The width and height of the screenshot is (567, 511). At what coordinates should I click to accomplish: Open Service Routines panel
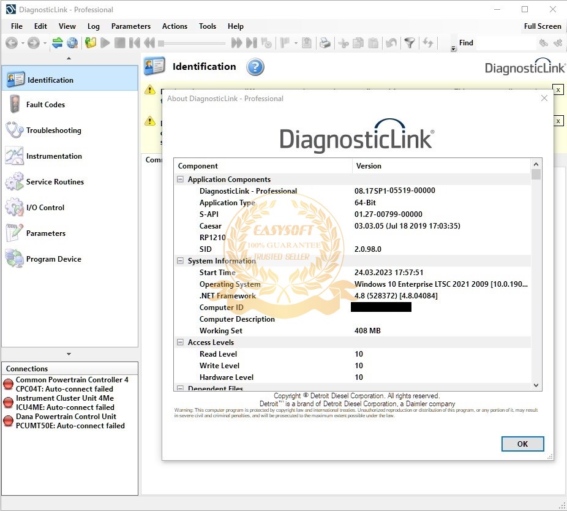tap(70, 182)
